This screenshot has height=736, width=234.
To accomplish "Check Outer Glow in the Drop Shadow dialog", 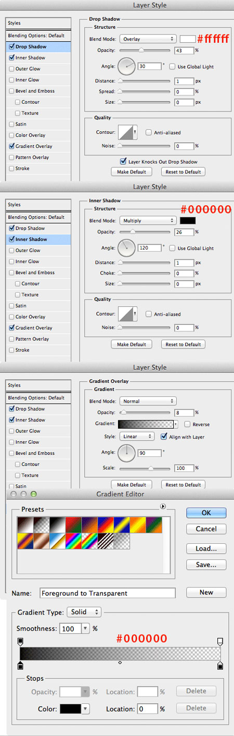I will (x=12, y=69).
